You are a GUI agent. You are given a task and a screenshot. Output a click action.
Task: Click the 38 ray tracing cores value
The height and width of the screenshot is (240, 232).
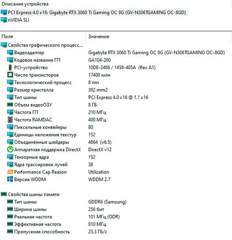(90, 165)
